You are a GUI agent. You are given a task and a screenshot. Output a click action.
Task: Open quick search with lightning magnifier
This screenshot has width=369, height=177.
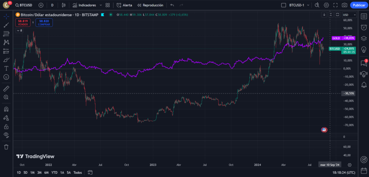[x=317, y=5]
